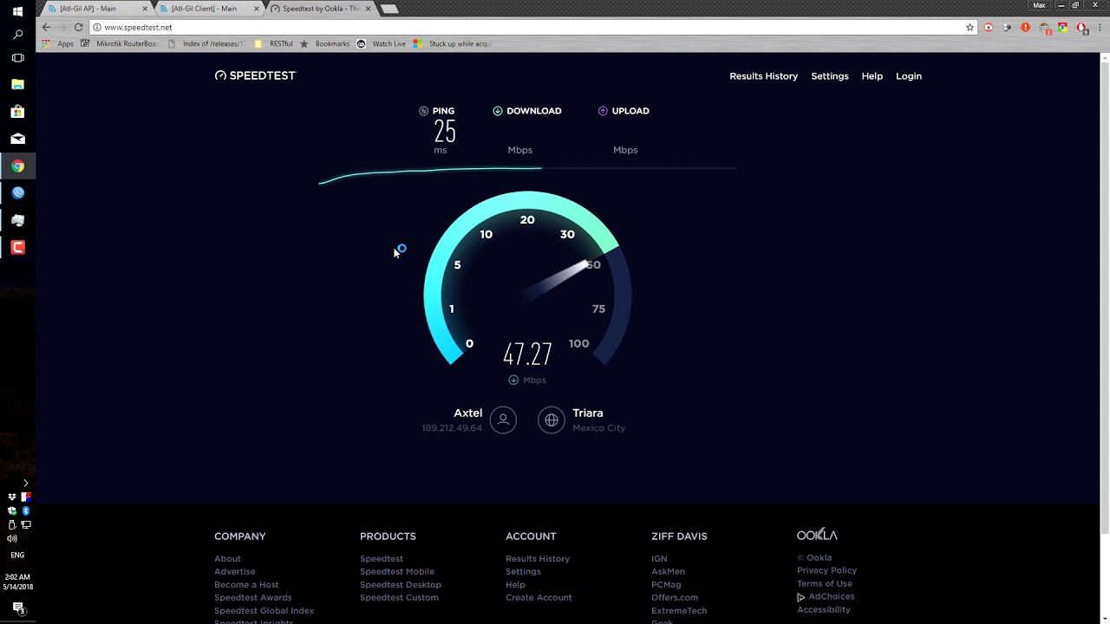The image size is (1110, 624).
Task: View site information icon in address bar
Action: [x=97, y=27]
